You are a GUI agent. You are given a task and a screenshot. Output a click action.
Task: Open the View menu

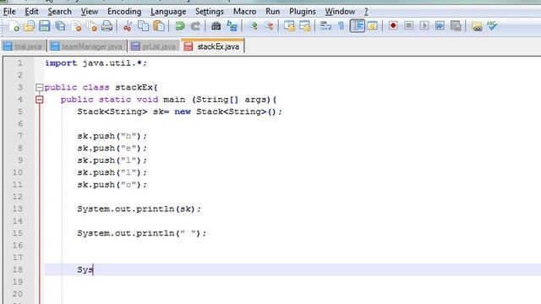tap(90, 12)
